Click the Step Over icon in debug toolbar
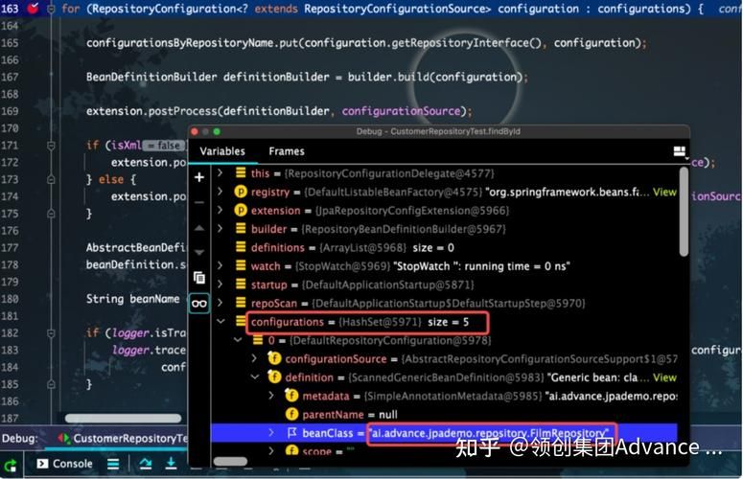 [146, 464]
